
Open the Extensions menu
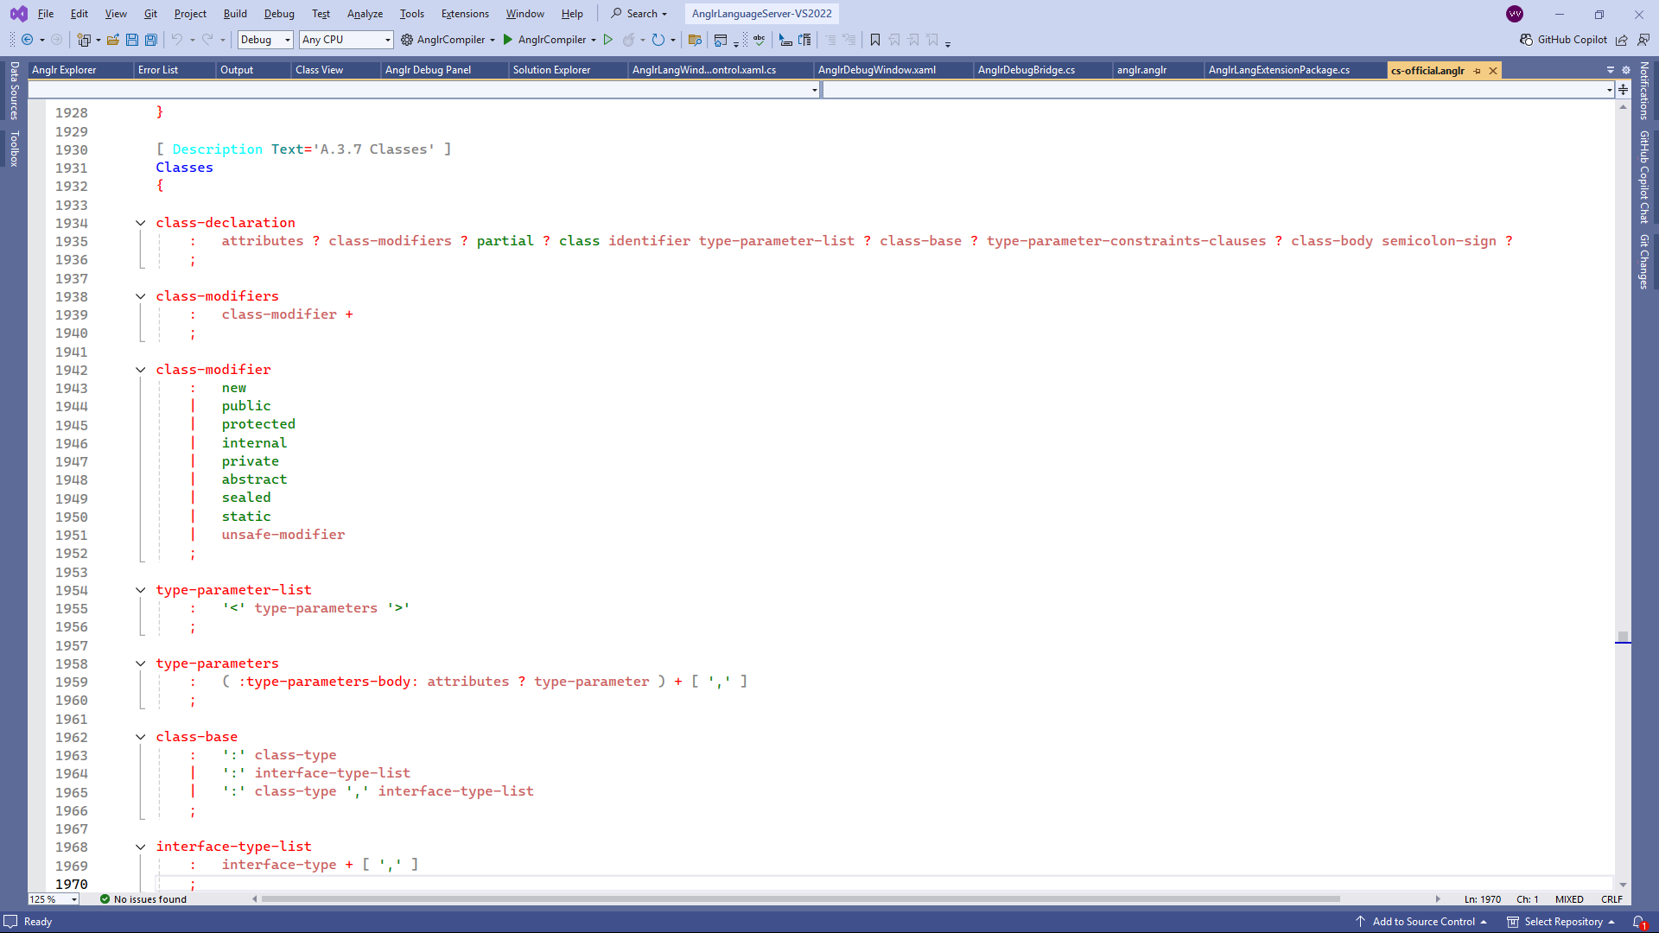pyautogui.click(x=464, y=13)
